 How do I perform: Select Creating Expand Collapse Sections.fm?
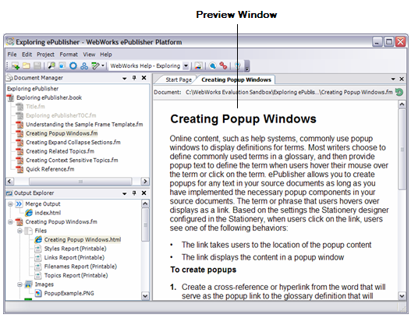(x=73, y=142)
